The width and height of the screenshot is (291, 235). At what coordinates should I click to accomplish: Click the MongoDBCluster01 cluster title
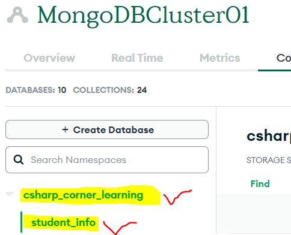[x=143, y=16]
